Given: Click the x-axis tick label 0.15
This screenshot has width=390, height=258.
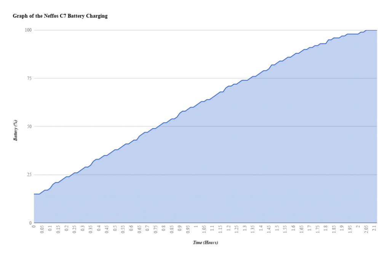Looking at the screenshot, I should pyautogui.click(x=58, y=229).
